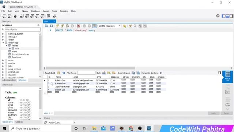Refresh schemas list icon
The height and width of the screenshot is (132, 234).
(38, 25)
